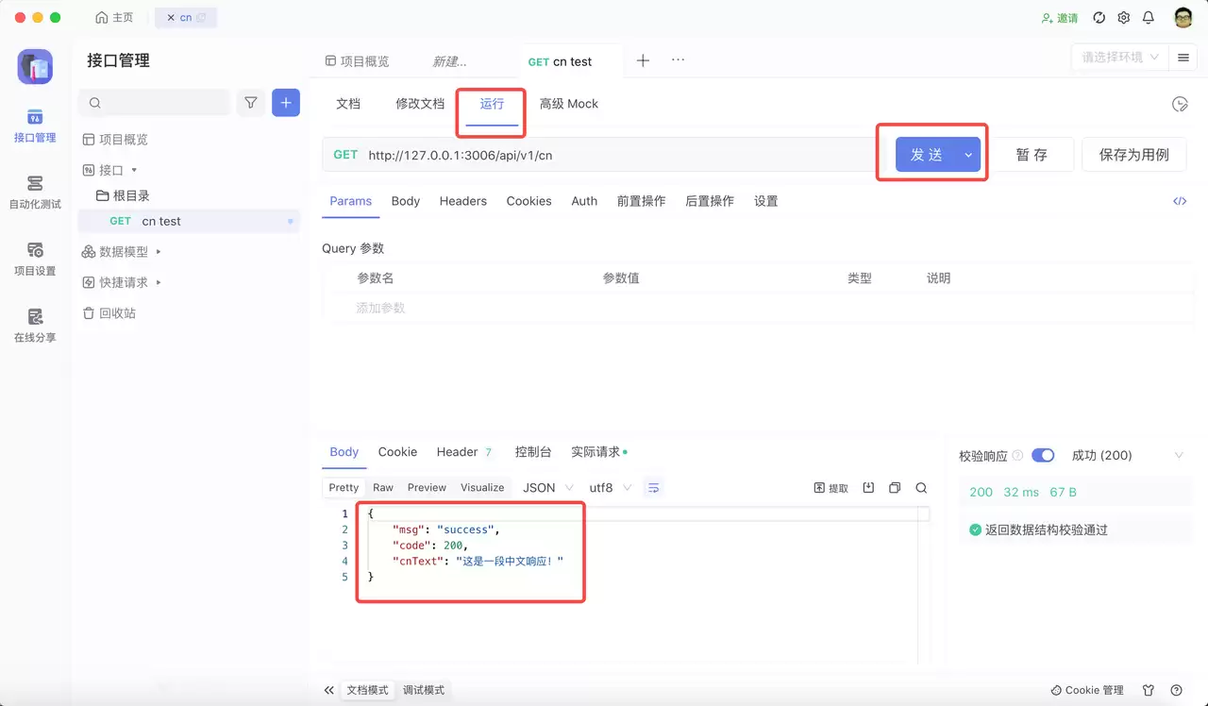Image resolution: width=1208 pixels, height=706 pixels.
Task: Open 项目设置 in the sidebar
Action: tap(35, 259)
